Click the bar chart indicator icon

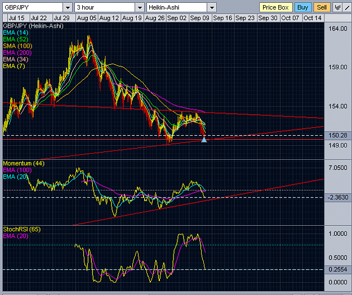click(337, 7)
